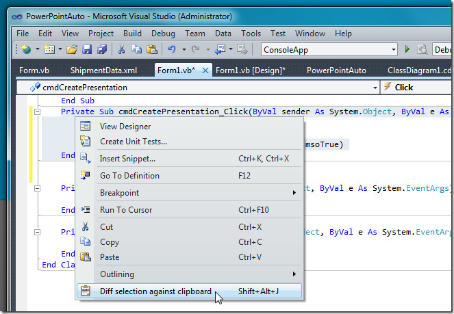Open the ConsoleApp startup project combo box
The height and width of the screenshot is (314, 454).
point(329,50)
